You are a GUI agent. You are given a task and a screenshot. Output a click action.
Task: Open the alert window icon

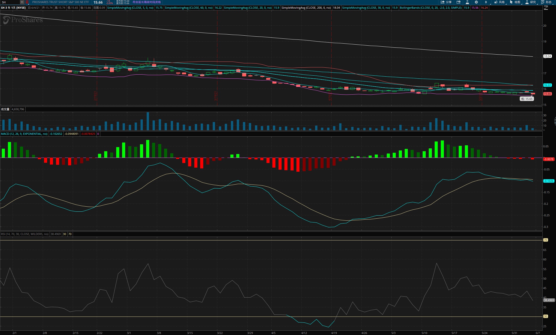[x=458, y=2]
